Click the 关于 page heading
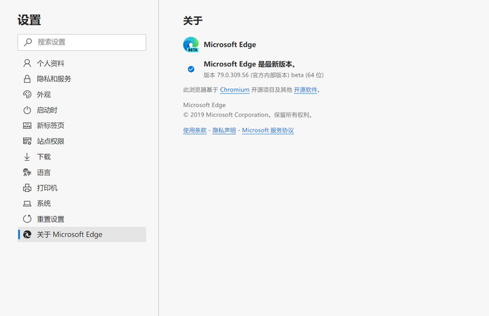This screenshot has width=489, height=316. (x=193, y=21)
